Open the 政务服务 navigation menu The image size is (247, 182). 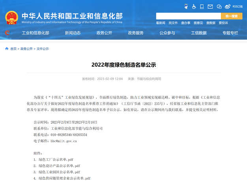(136, 33)
